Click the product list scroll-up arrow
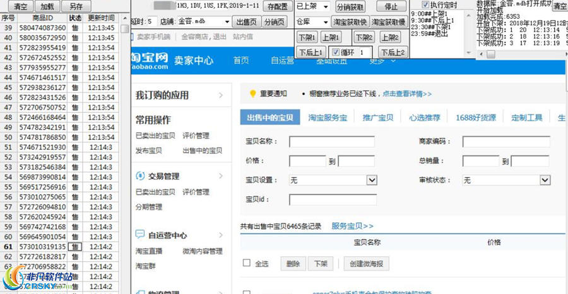The image size is (568, 294). point(125,18)
